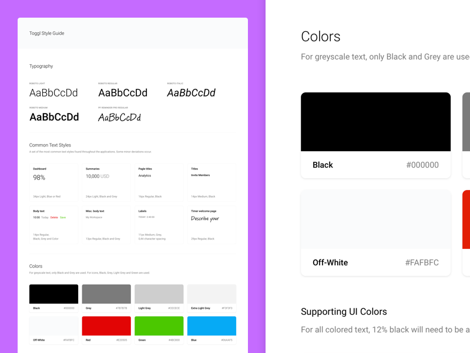Viewport: 470px width, 353px height.
Task: Open the Dashboard 98% text style card
Action: (x=53, y=182)
